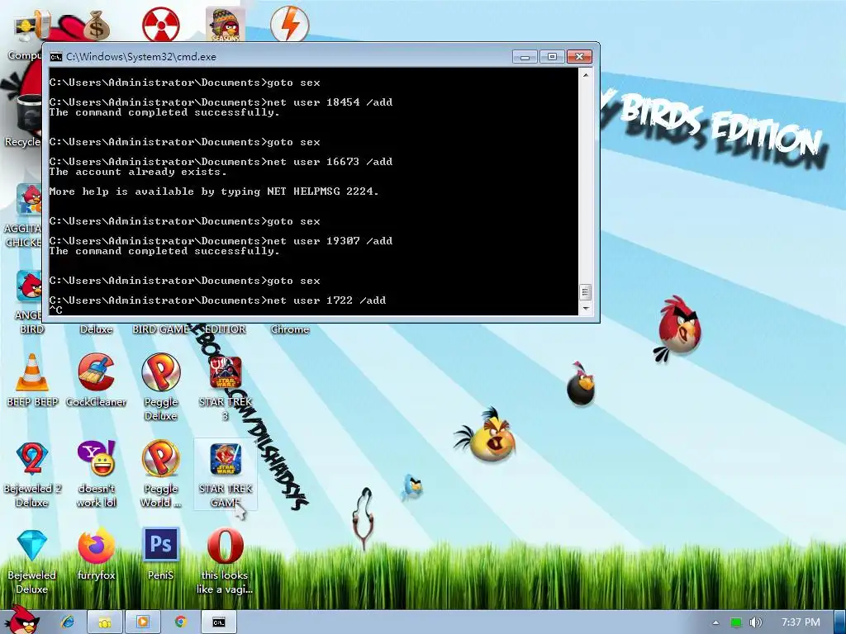Image resolution: width=846 pixels, height=634 pixels.
Task: Open the orange lightning bolt icon
Action: coord(290,24)
